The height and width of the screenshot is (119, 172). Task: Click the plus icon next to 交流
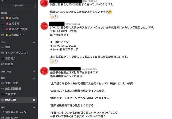pyautogui.click(x=34, y=42)
